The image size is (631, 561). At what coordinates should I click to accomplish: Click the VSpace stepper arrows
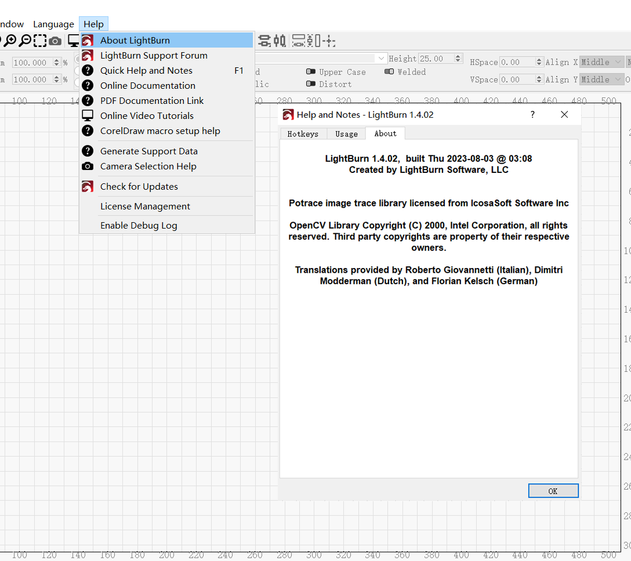[539, 79]
